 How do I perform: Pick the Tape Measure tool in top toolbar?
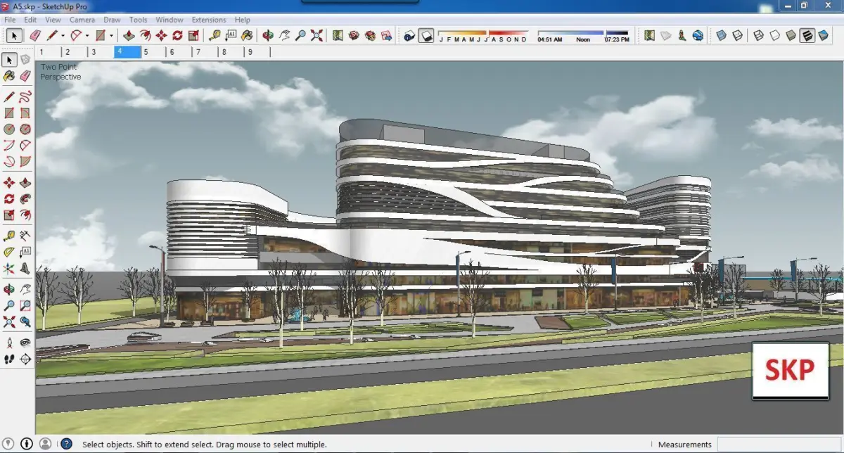(215, 35)
